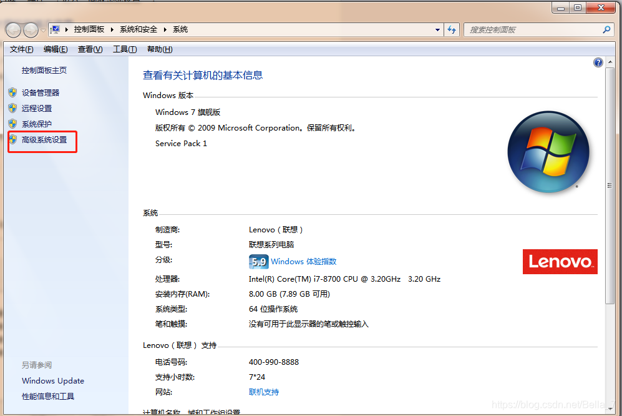Open the recent pages dropdown arrow

point(43,30)
